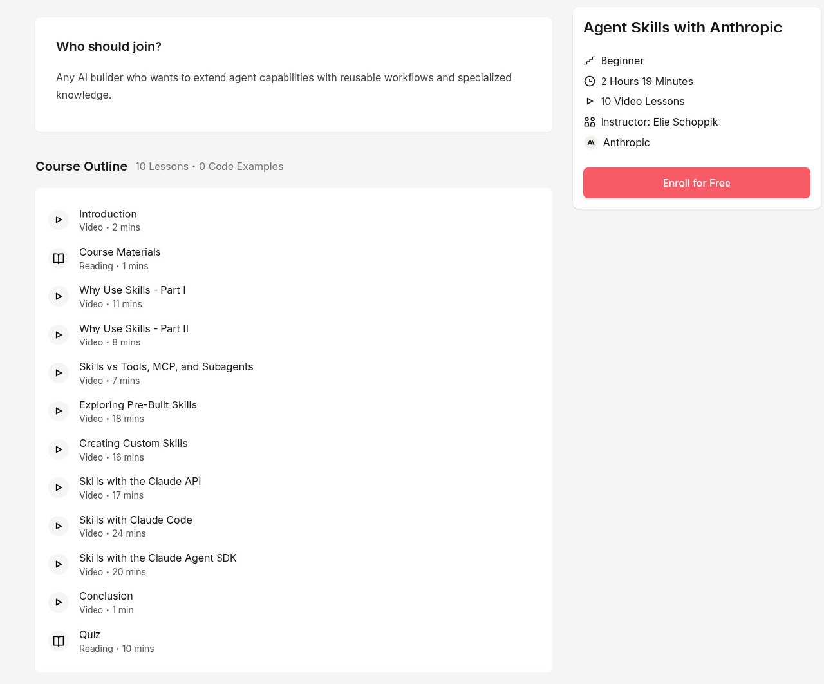Open the Course Materials reading title
The height and width of the screenshot is (684, 824).
120,252
